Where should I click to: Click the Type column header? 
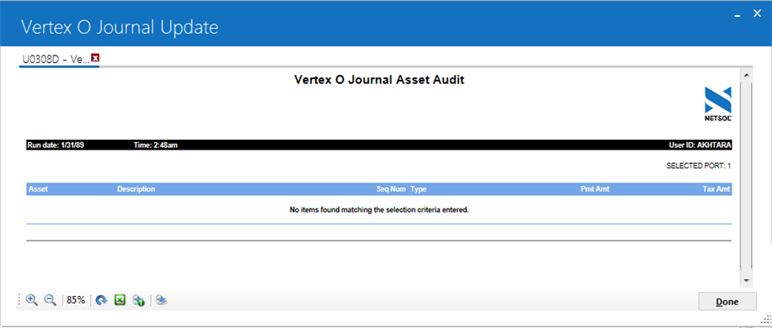pyautogui.click(x=419, y=189)
